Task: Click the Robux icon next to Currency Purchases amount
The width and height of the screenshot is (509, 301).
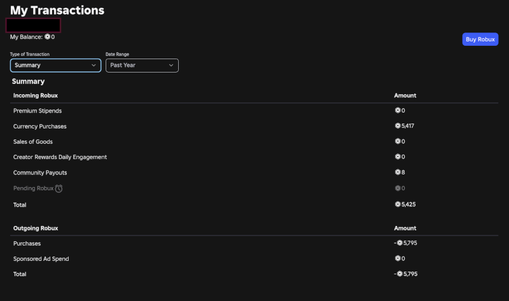Action: point(398,126)
